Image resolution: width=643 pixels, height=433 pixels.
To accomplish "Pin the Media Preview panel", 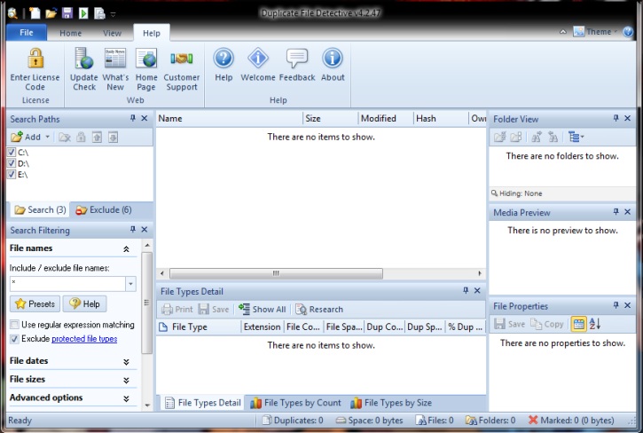I will tap(616, 212).
